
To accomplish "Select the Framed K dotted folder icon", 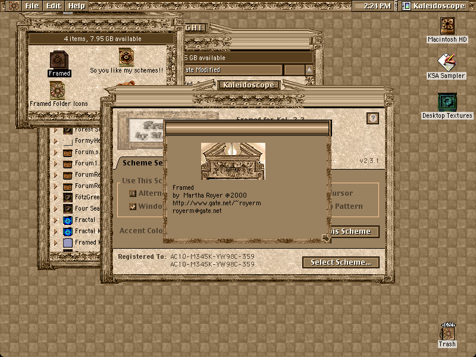I will click(x=67, y=243).
